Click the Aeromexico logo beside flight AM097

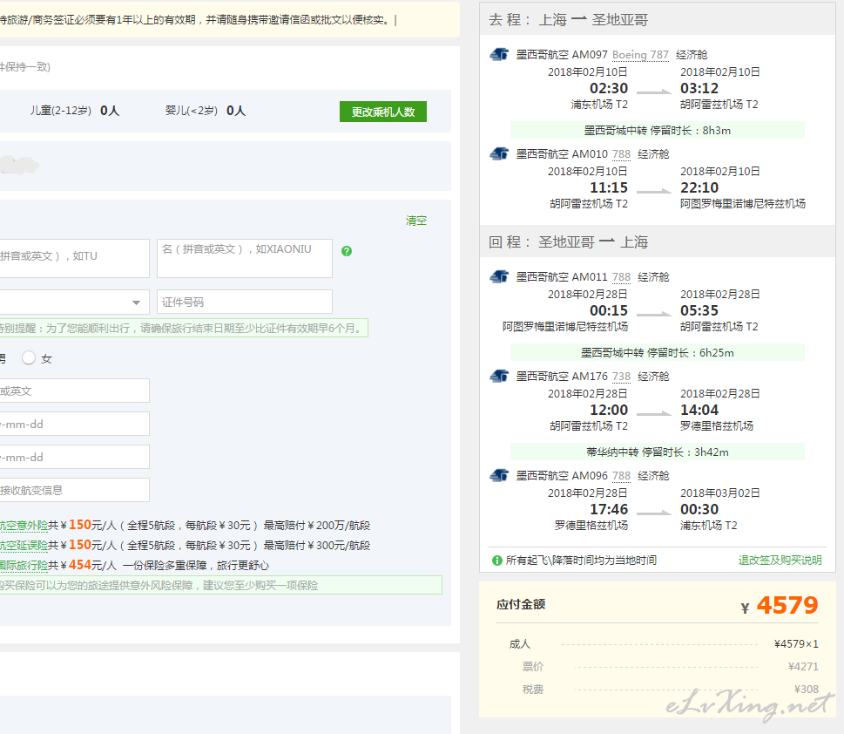[499, 54]
